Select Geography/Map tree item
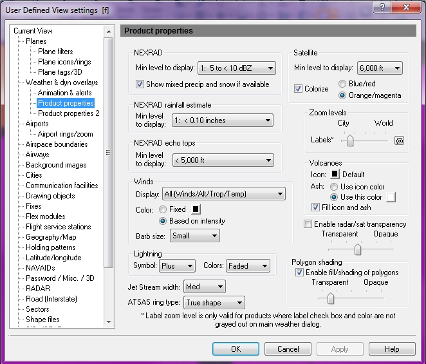Viewport: 426px width, 364px height. [51, 237]
